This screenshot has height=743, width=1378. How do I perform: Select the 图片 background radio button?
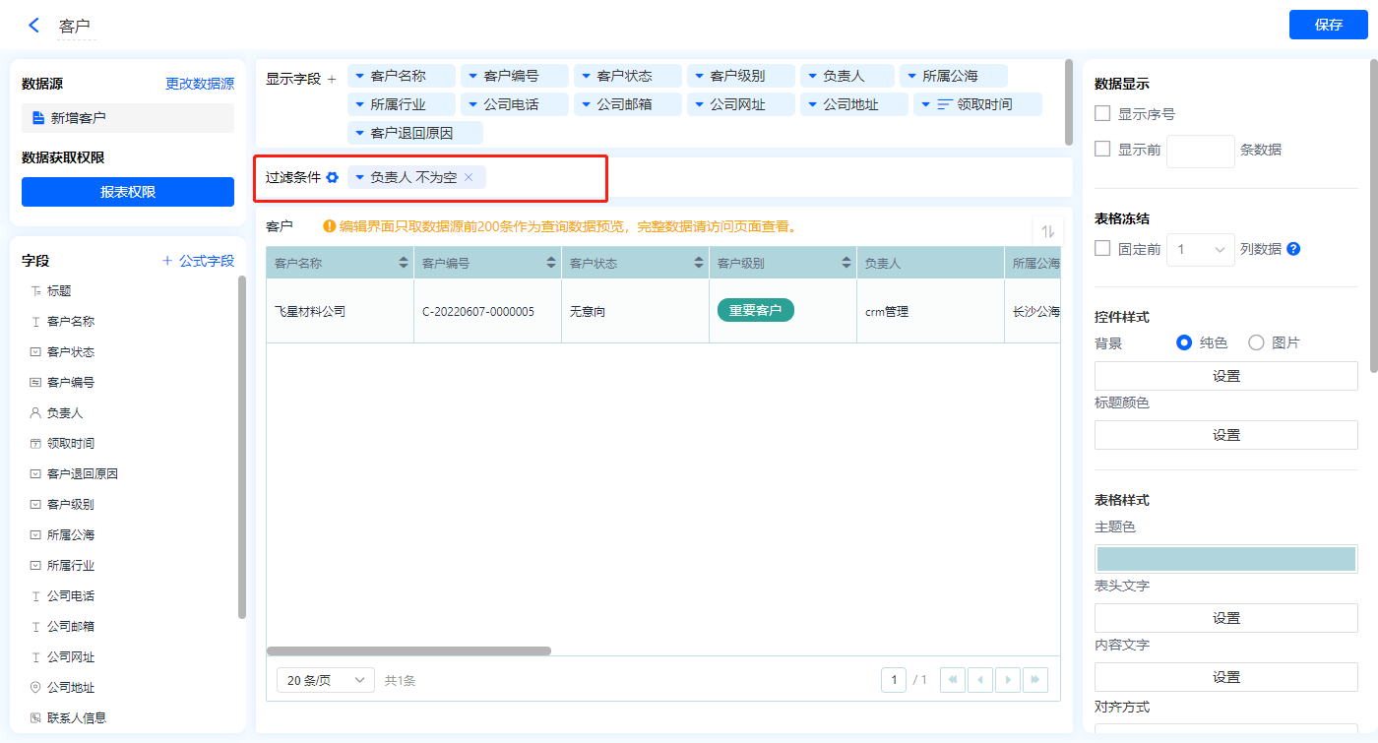[x=1256, y=342]
